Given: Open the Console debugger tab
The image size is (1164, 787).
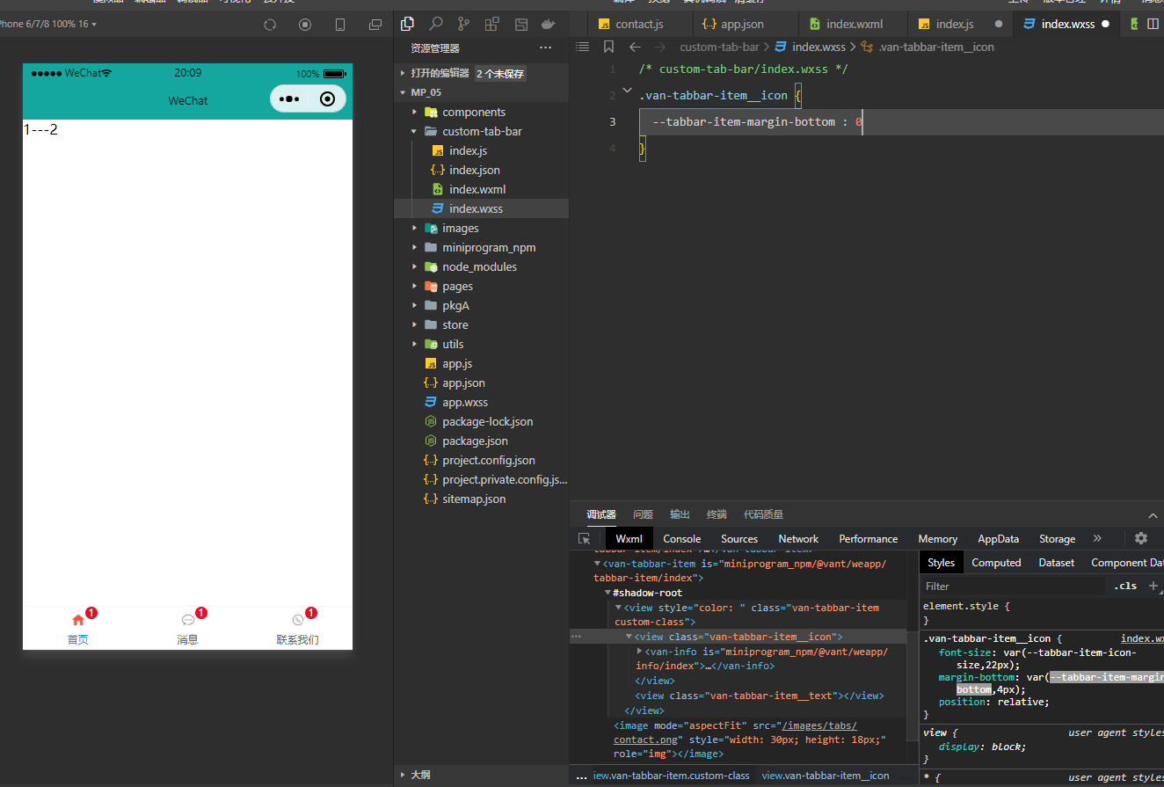Looking at the screenshot, I should (x=682, y=539).
